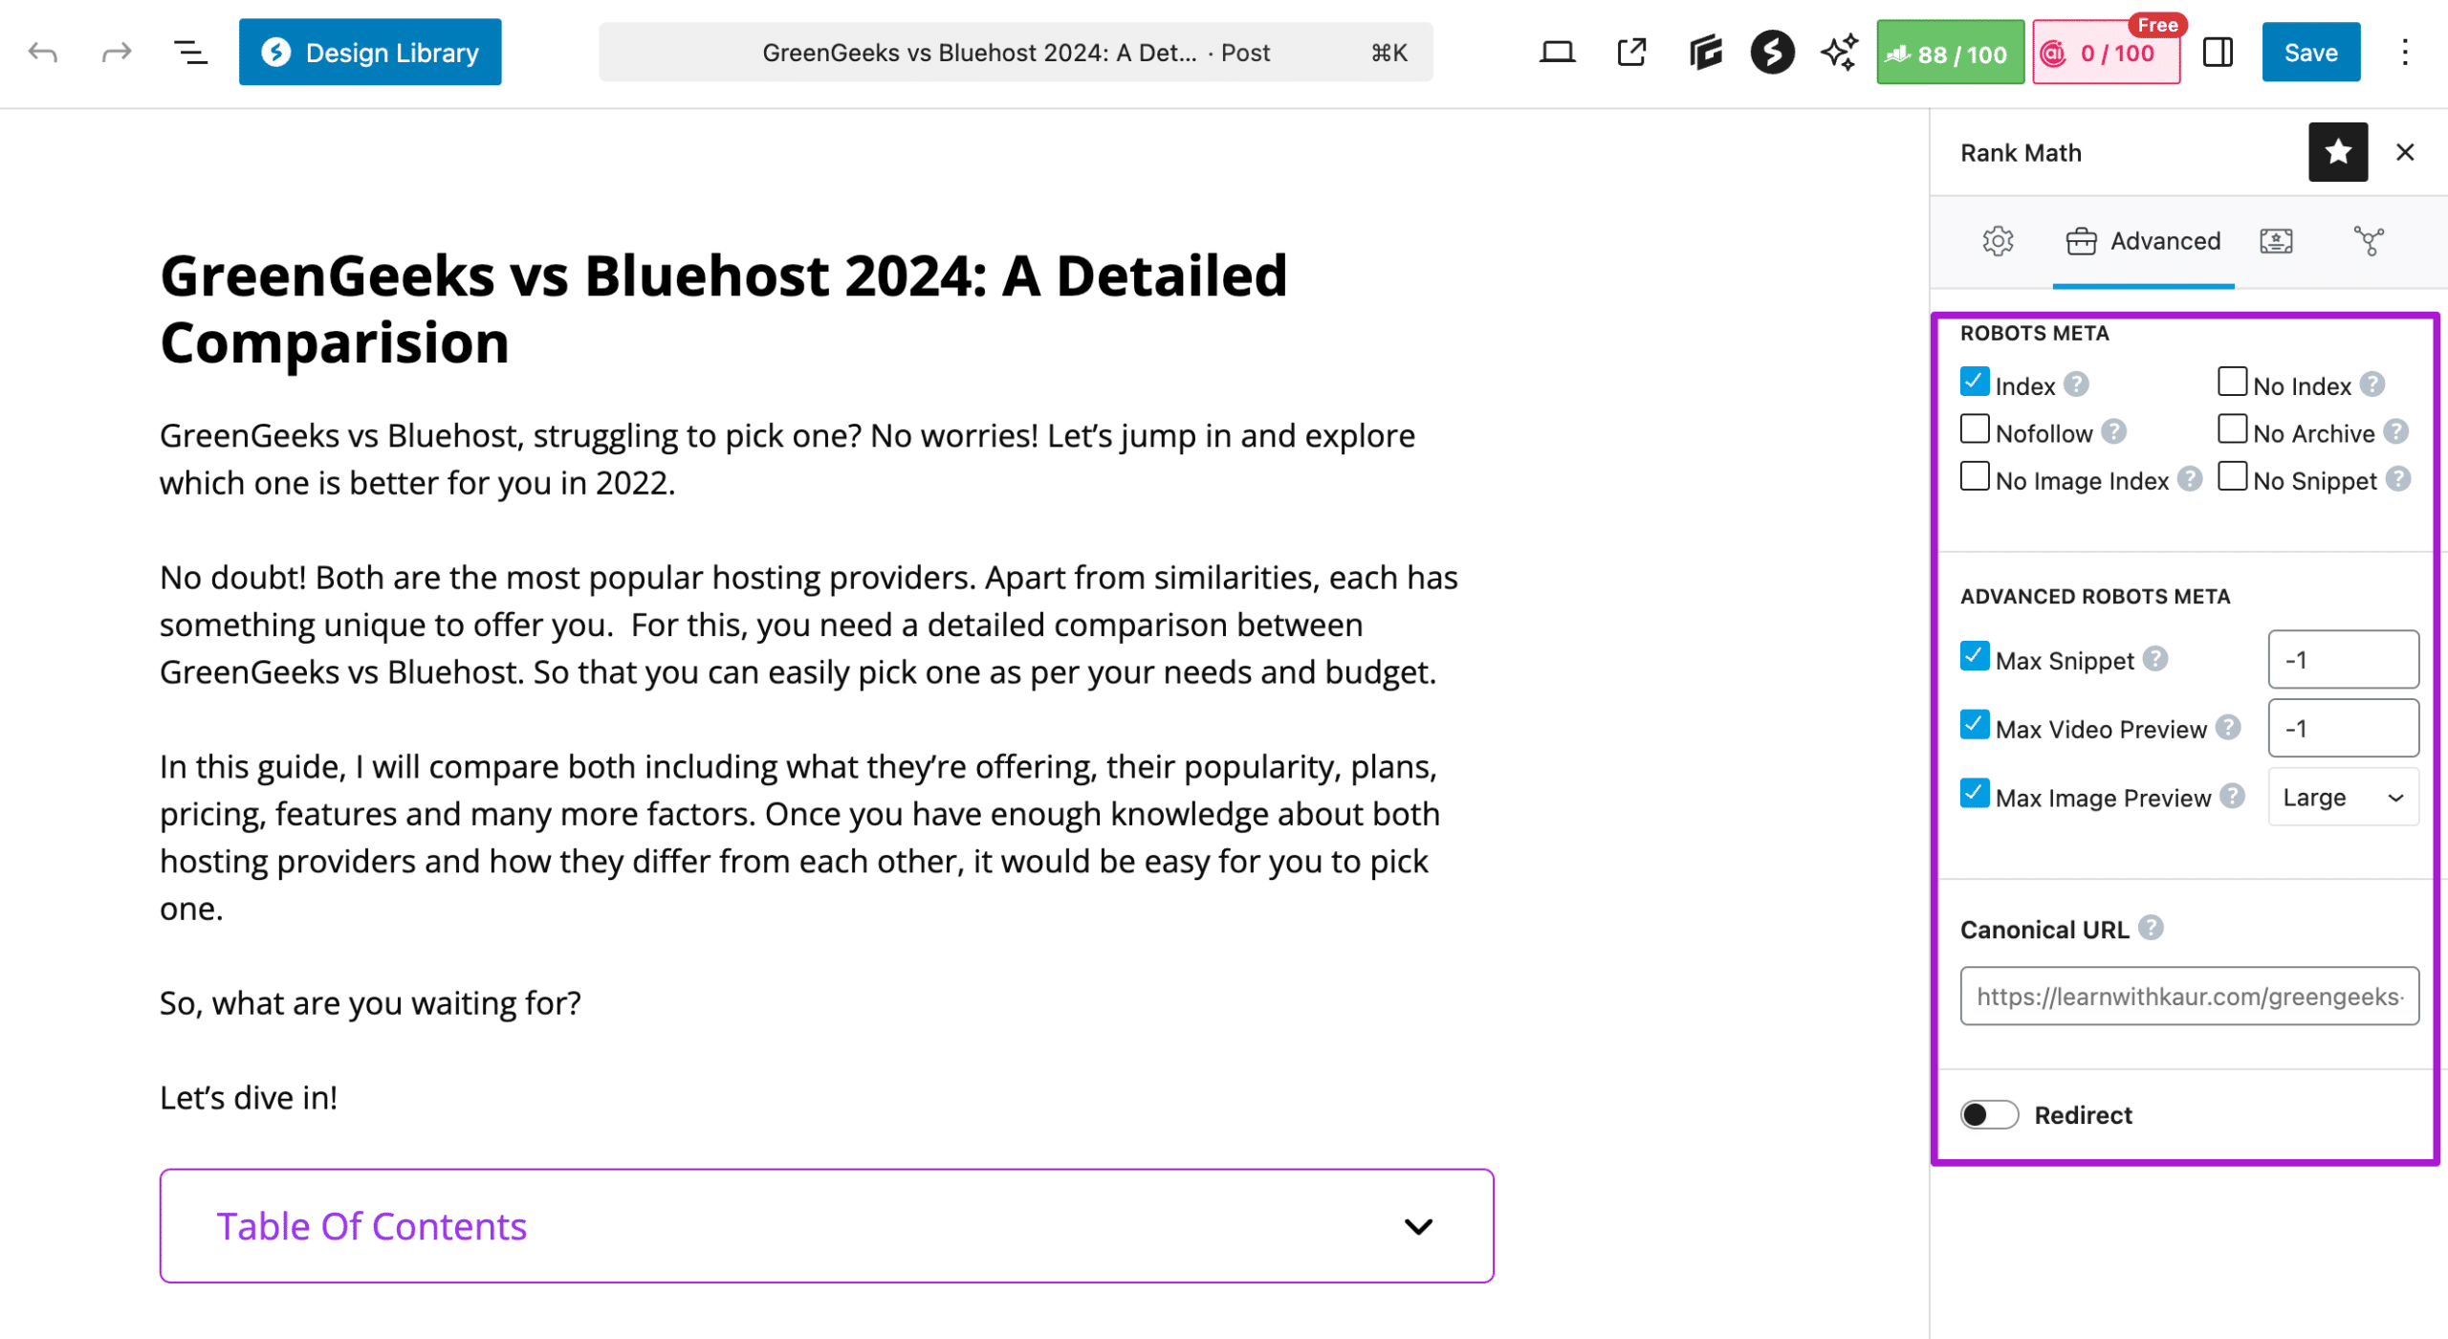Click the AI sparkle stars icon
Screen dimensions: 2448x1339
[x=1838, y=53]
